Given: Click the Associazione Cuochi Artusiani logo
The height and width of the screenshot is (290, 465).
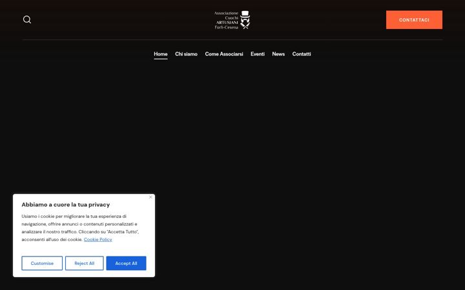Looking at the screenshot, I should tap(232, 20).
